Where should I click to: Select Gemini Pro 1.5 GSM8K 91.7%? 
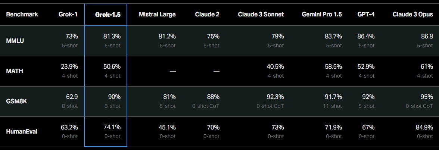(x=333, y=97)
